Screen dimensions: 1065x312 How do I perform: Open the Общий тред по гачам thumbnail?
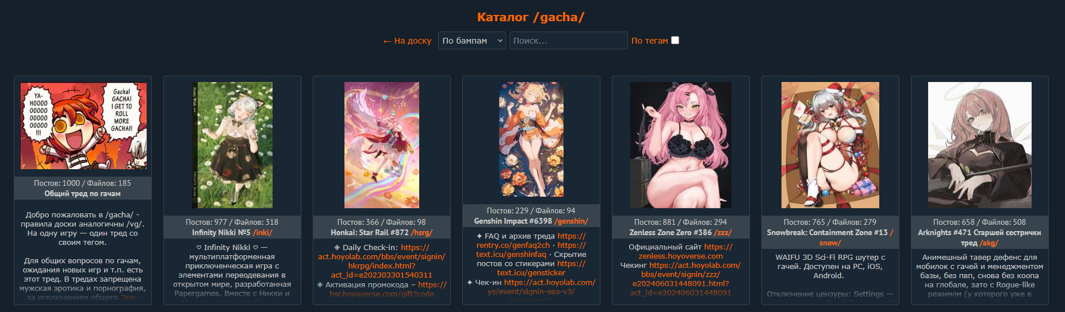pos(83,126)
